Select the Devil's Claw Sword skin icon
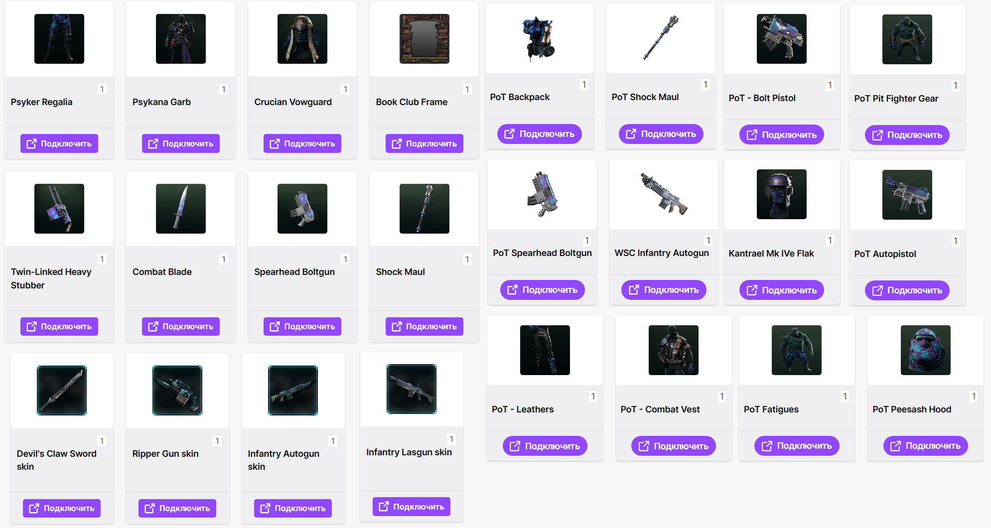 click(62, 391)
